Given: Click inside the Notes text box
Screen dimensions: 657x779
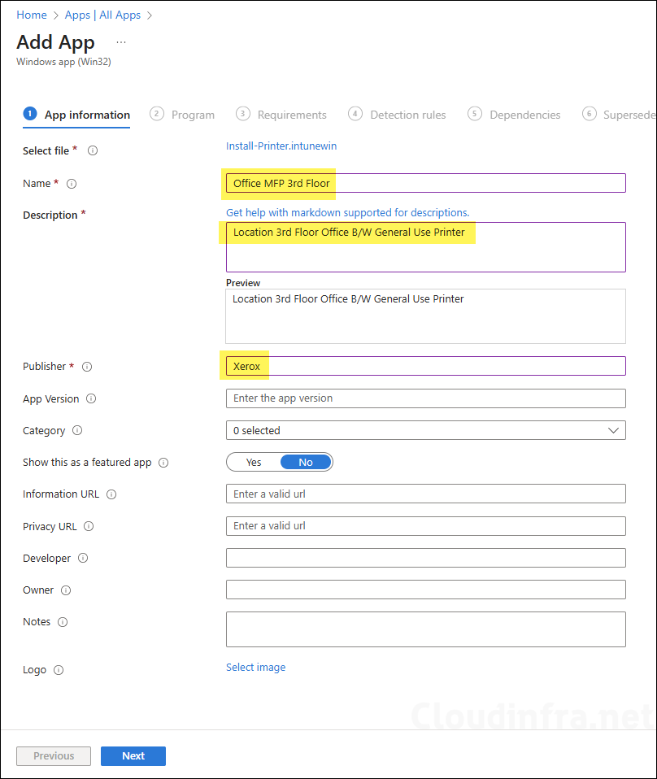Looking at the screenshot, I should pos(425,628).
